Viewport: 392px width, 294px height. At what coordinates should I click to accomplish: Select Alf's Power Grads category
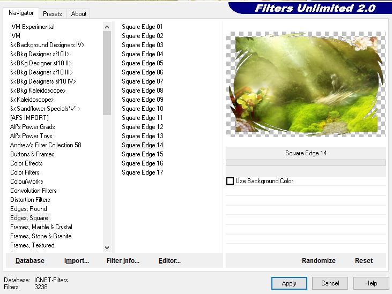coord(32,127)
